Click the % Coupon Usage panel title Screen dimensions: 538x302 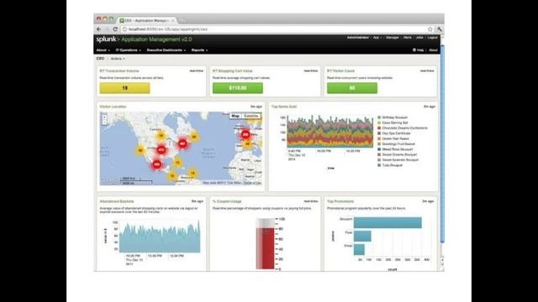click(x=227, y=201)
